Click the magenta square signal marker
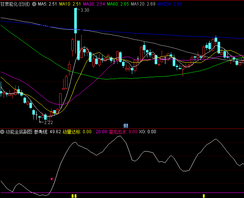 tap(52, 179)
